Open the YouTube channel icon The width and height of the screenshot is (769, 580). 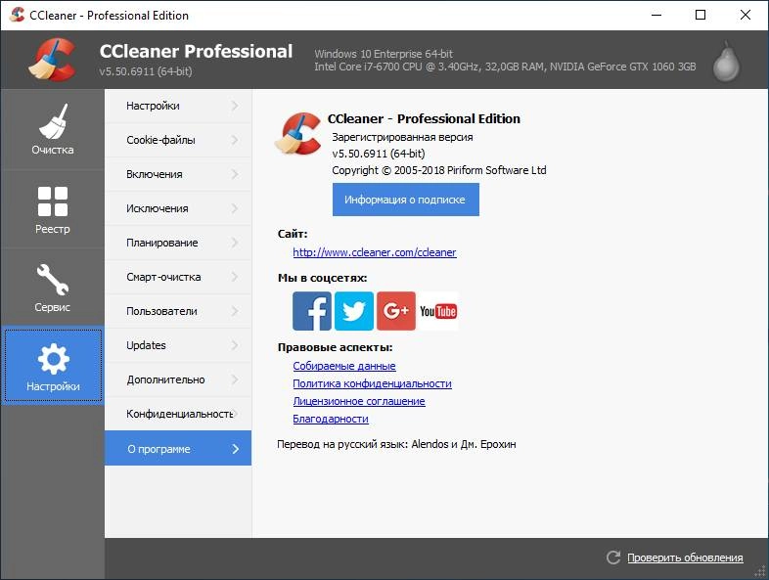(x=438, y=311)
